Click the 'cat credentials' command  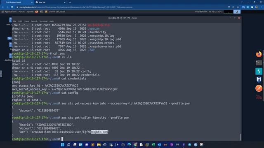click(74, 79)
